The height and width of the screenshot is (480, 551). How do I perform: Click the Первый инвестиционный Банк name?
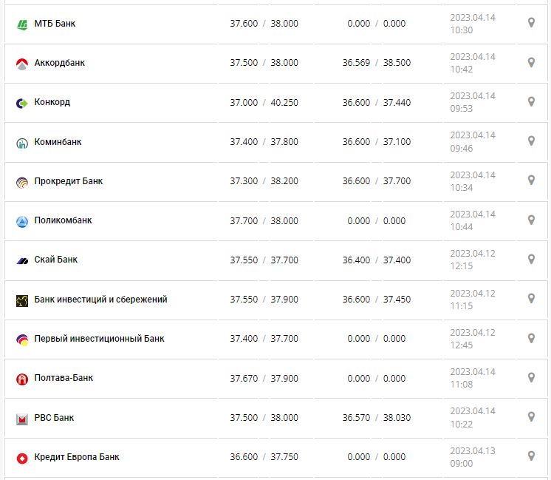pos(99,339)
